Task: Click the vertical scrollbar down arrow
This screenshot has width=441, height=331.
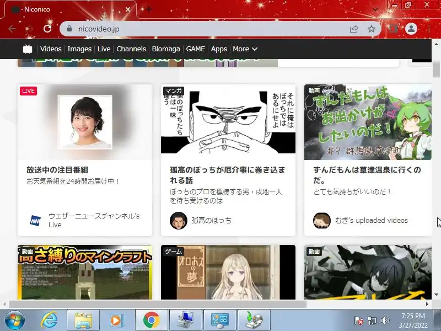Action: (x=436, y=295)
